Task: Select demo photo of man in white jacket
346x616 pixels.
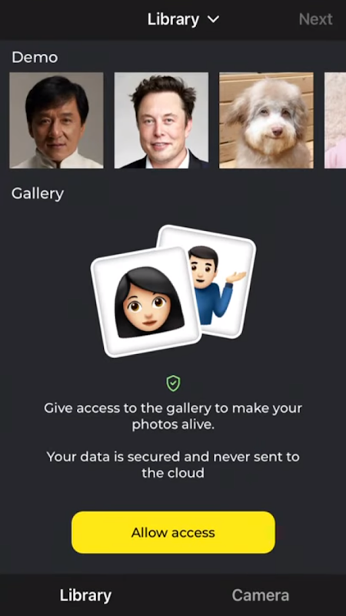Action: click(56, 120)
